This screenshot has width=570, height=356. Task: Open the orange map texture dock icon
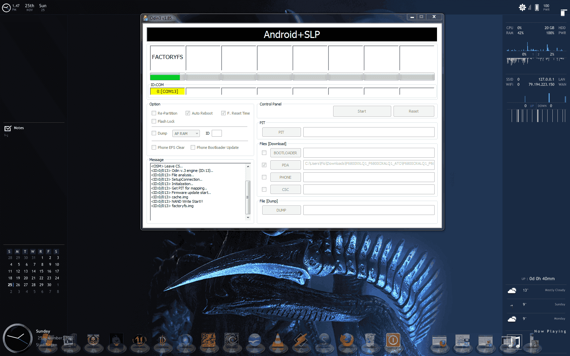pyautogui.click(x=209, y=340)
